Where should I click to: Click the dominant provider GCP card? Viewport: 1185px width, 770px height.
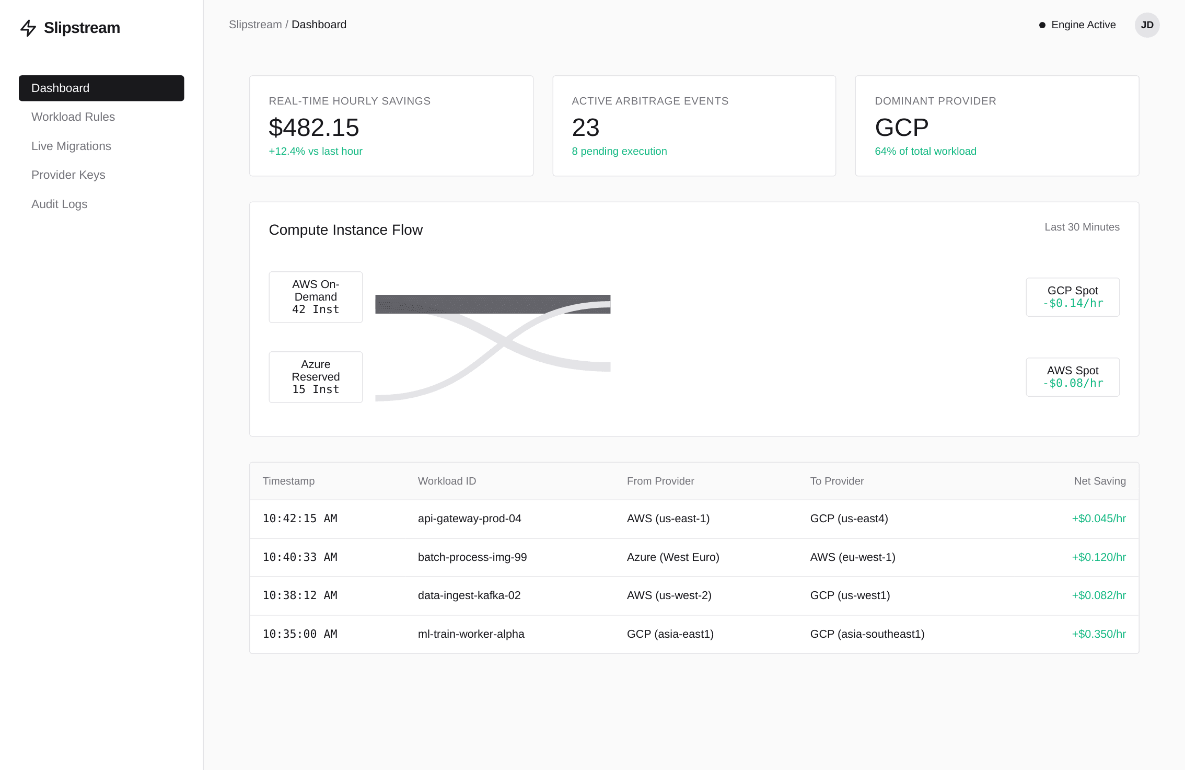(x=996, y=125)
